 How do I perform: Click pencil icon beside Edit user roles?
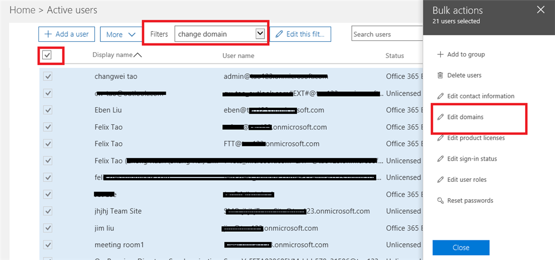coord(440,180)
